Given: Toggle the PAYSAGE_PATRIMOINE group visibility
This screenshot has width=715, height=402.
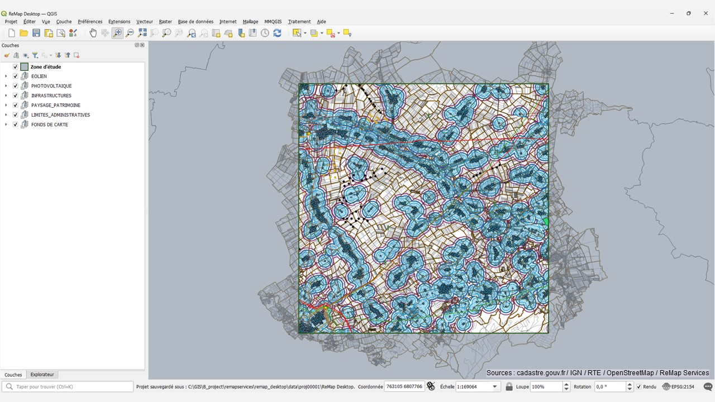Looking at the screenshot, I should 16,105.
